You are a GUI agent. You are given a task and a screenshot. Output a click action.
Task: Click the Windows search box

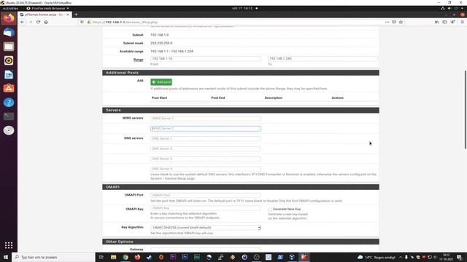pos(53,257)
